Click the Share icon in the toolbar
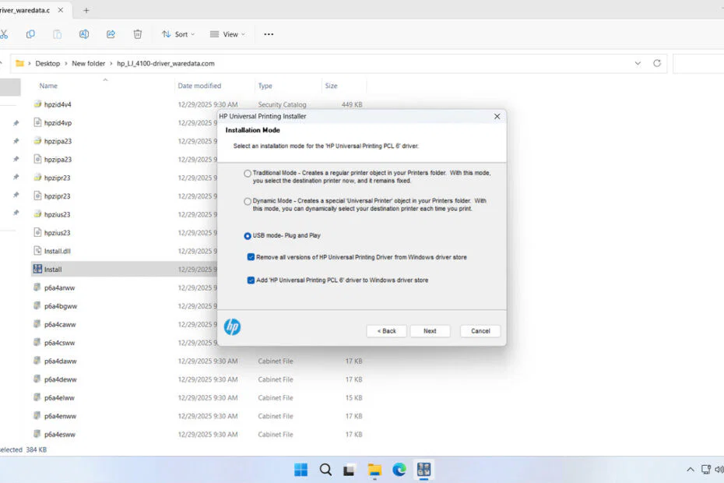Screen dimensions: 724x483 (110, 34)
